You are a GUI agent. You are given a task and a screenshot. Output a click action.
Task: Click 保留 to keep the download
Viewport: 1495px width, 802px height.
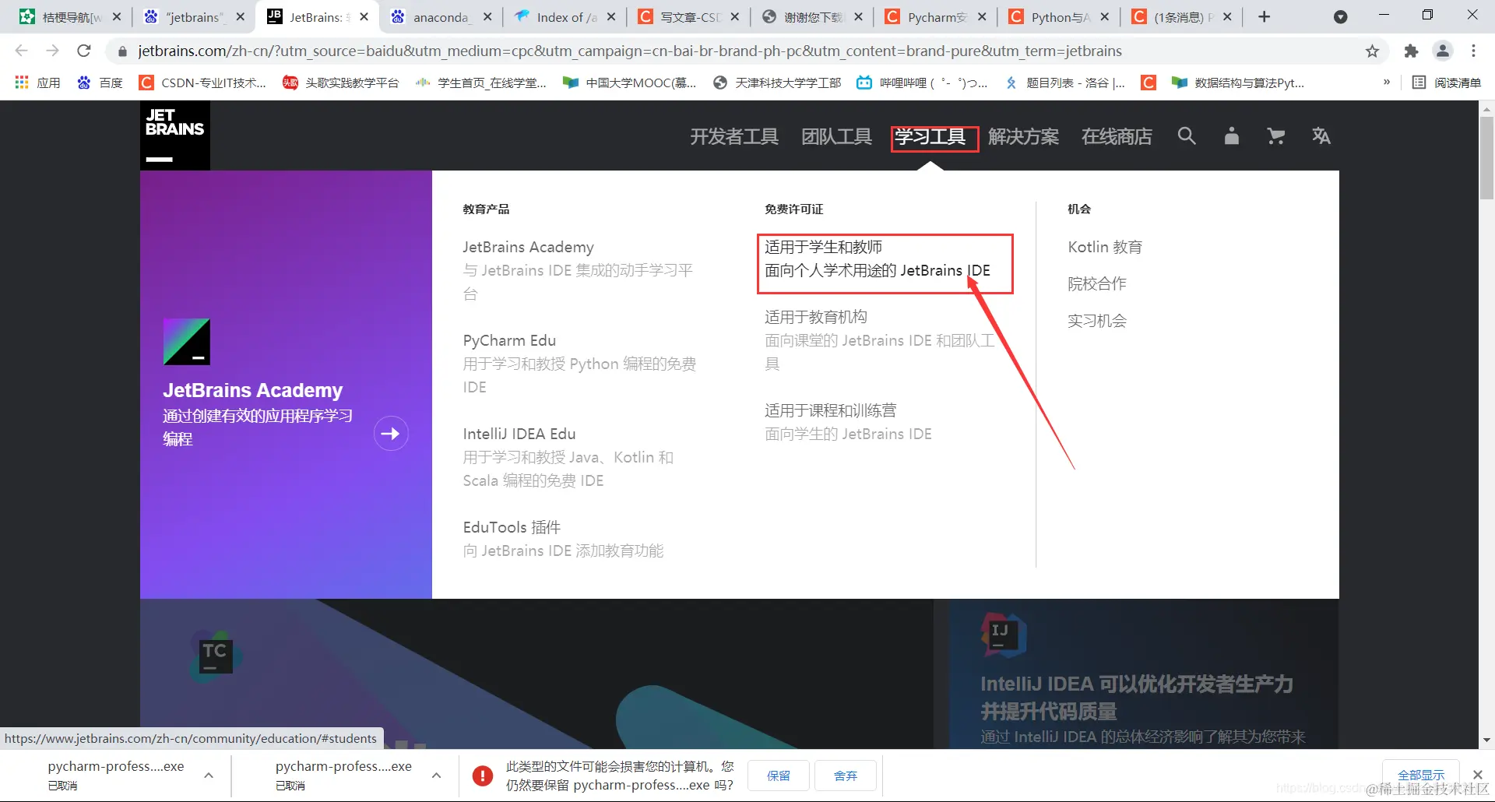[777, 775]
